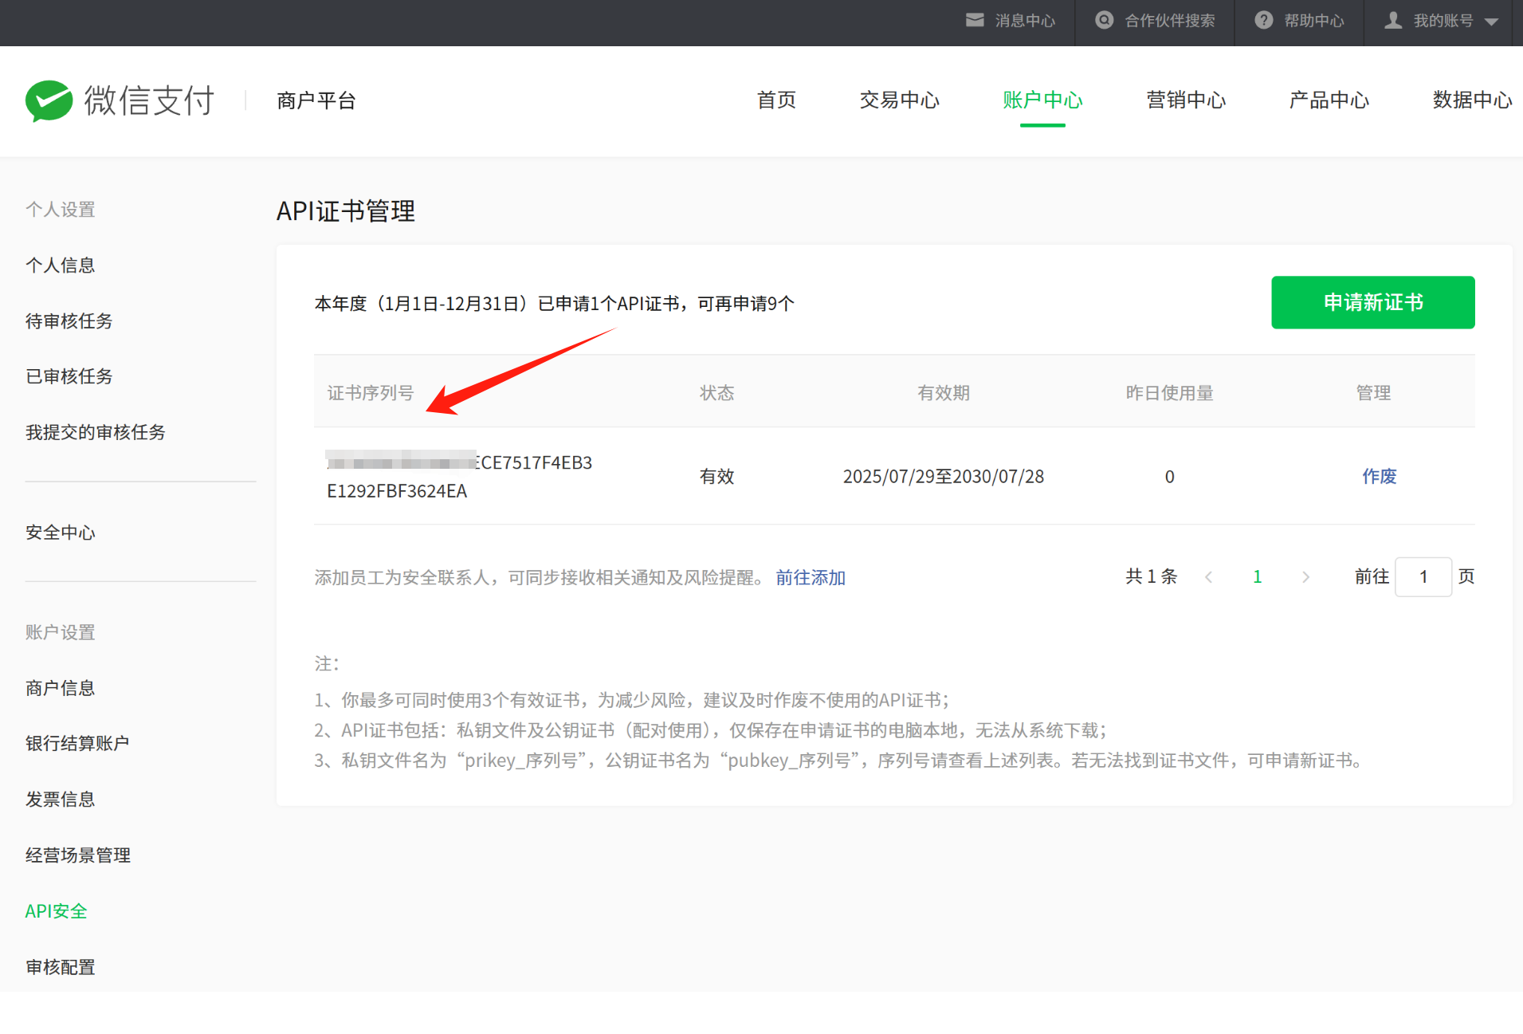Select page 1 in pagination
Image resolution: width=1523 pixels, height=1034 pixels.
[x=1258, y=576]
